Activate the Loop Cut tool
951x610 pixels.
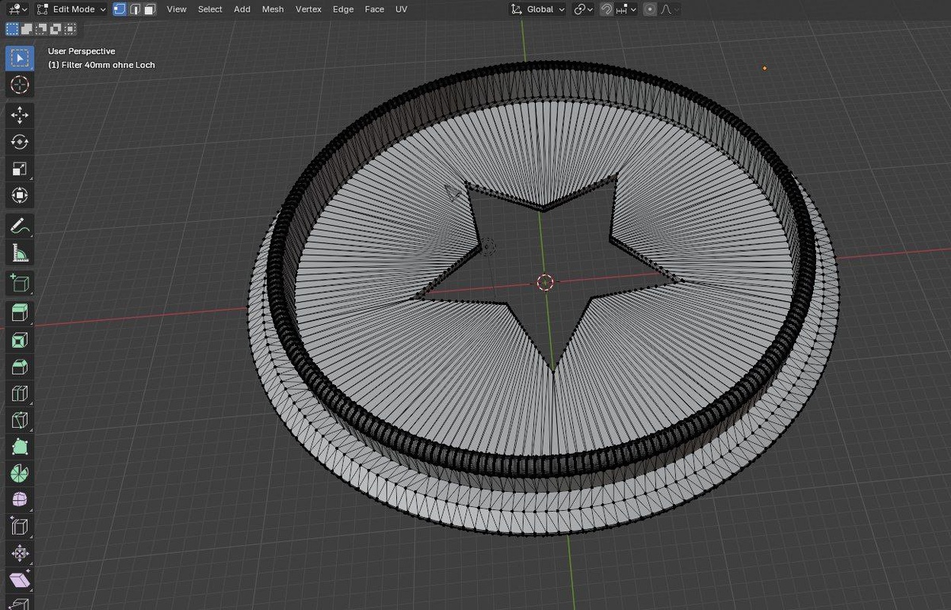[20, 394]
